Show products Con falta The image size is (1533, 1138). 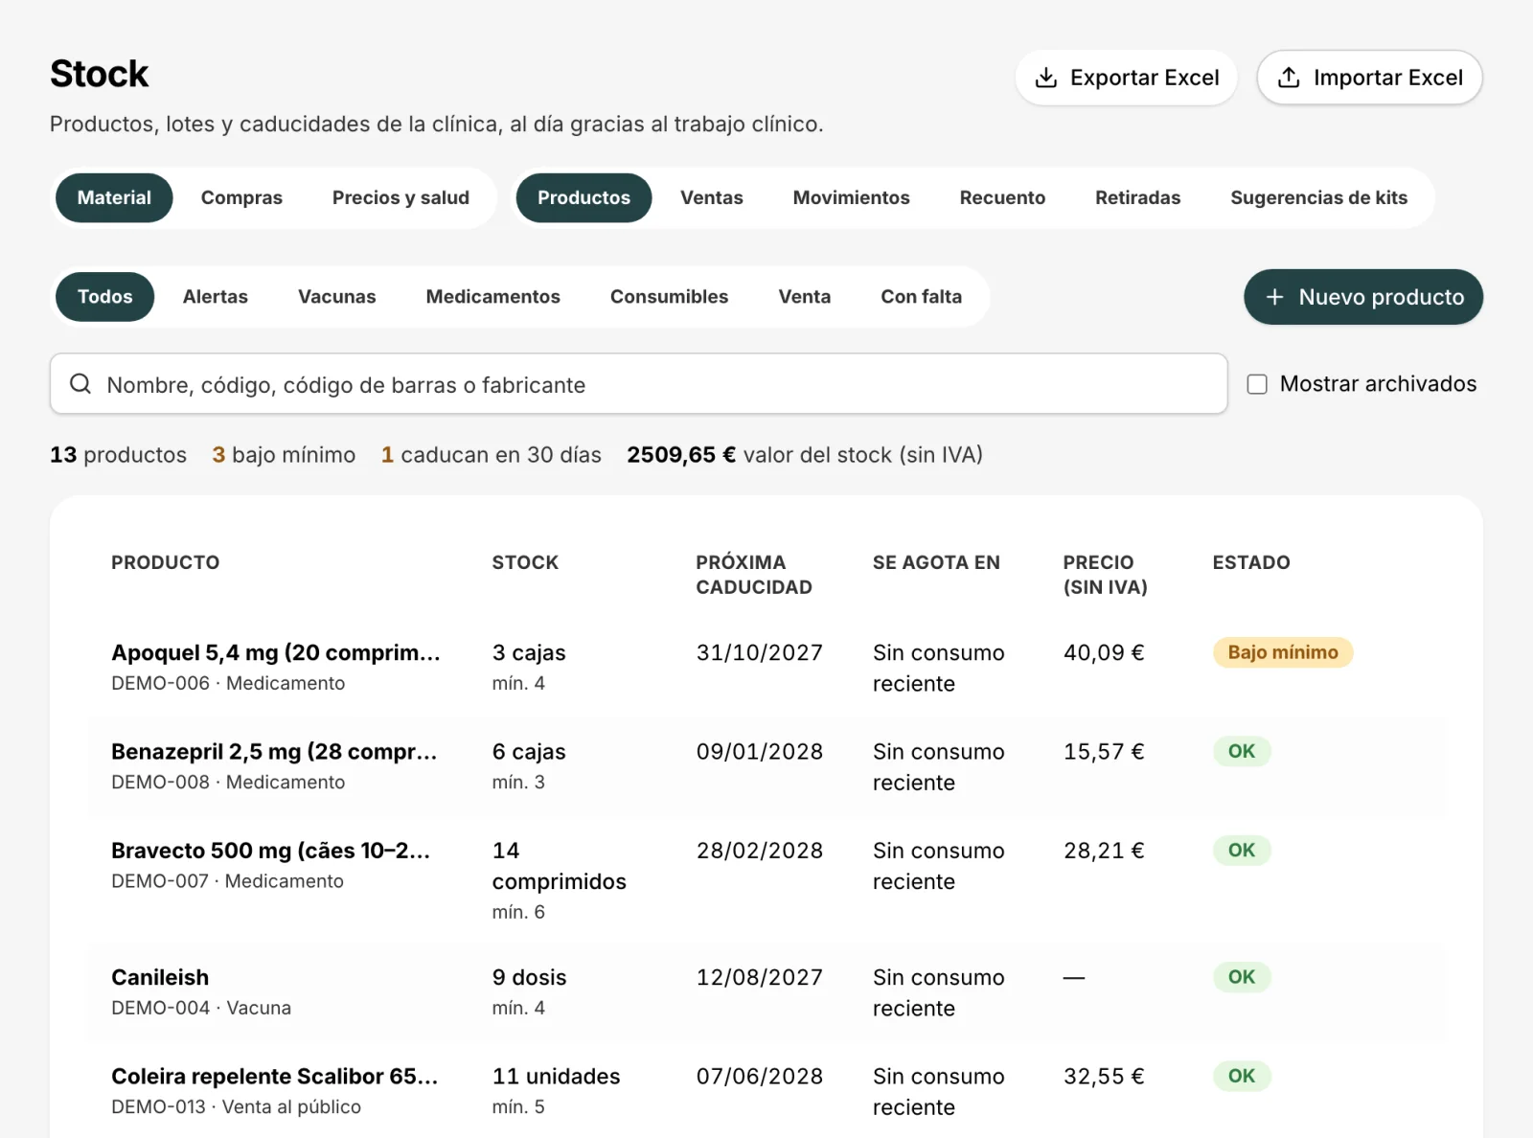(922, 297)
